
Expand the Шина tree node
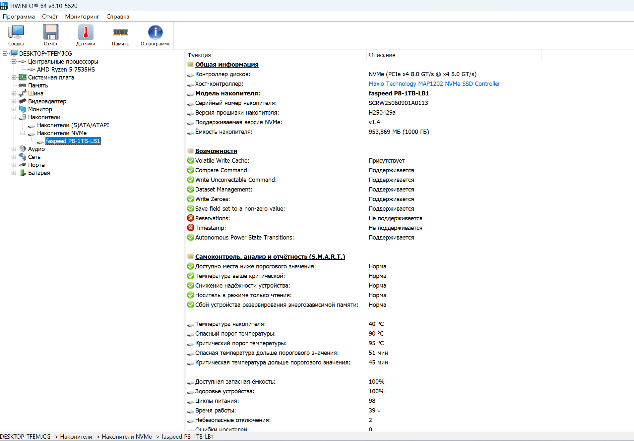coord(14,93)
